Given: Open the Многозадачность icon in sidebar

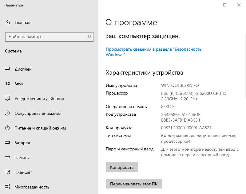Looking at the screenshot, I should 8,187.
